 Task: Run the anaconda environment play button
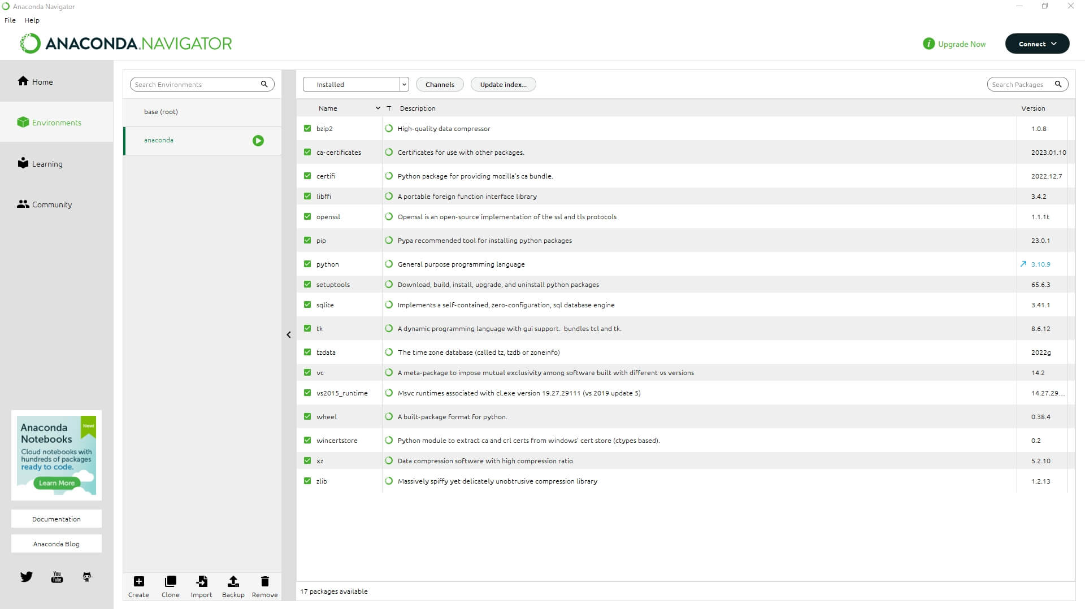258,141
